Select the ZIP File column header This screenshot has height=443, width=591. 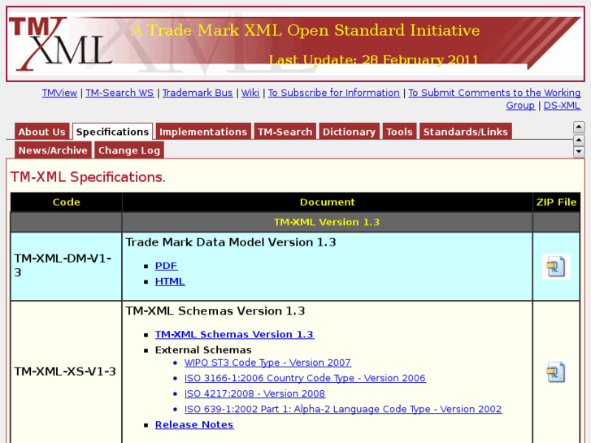click(x=556, y=202)
